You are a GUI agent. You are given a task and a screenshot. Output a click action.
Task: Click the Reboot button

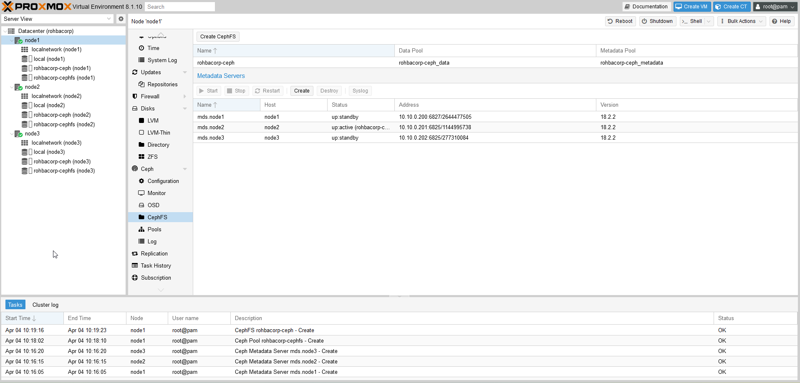(621, 21)
